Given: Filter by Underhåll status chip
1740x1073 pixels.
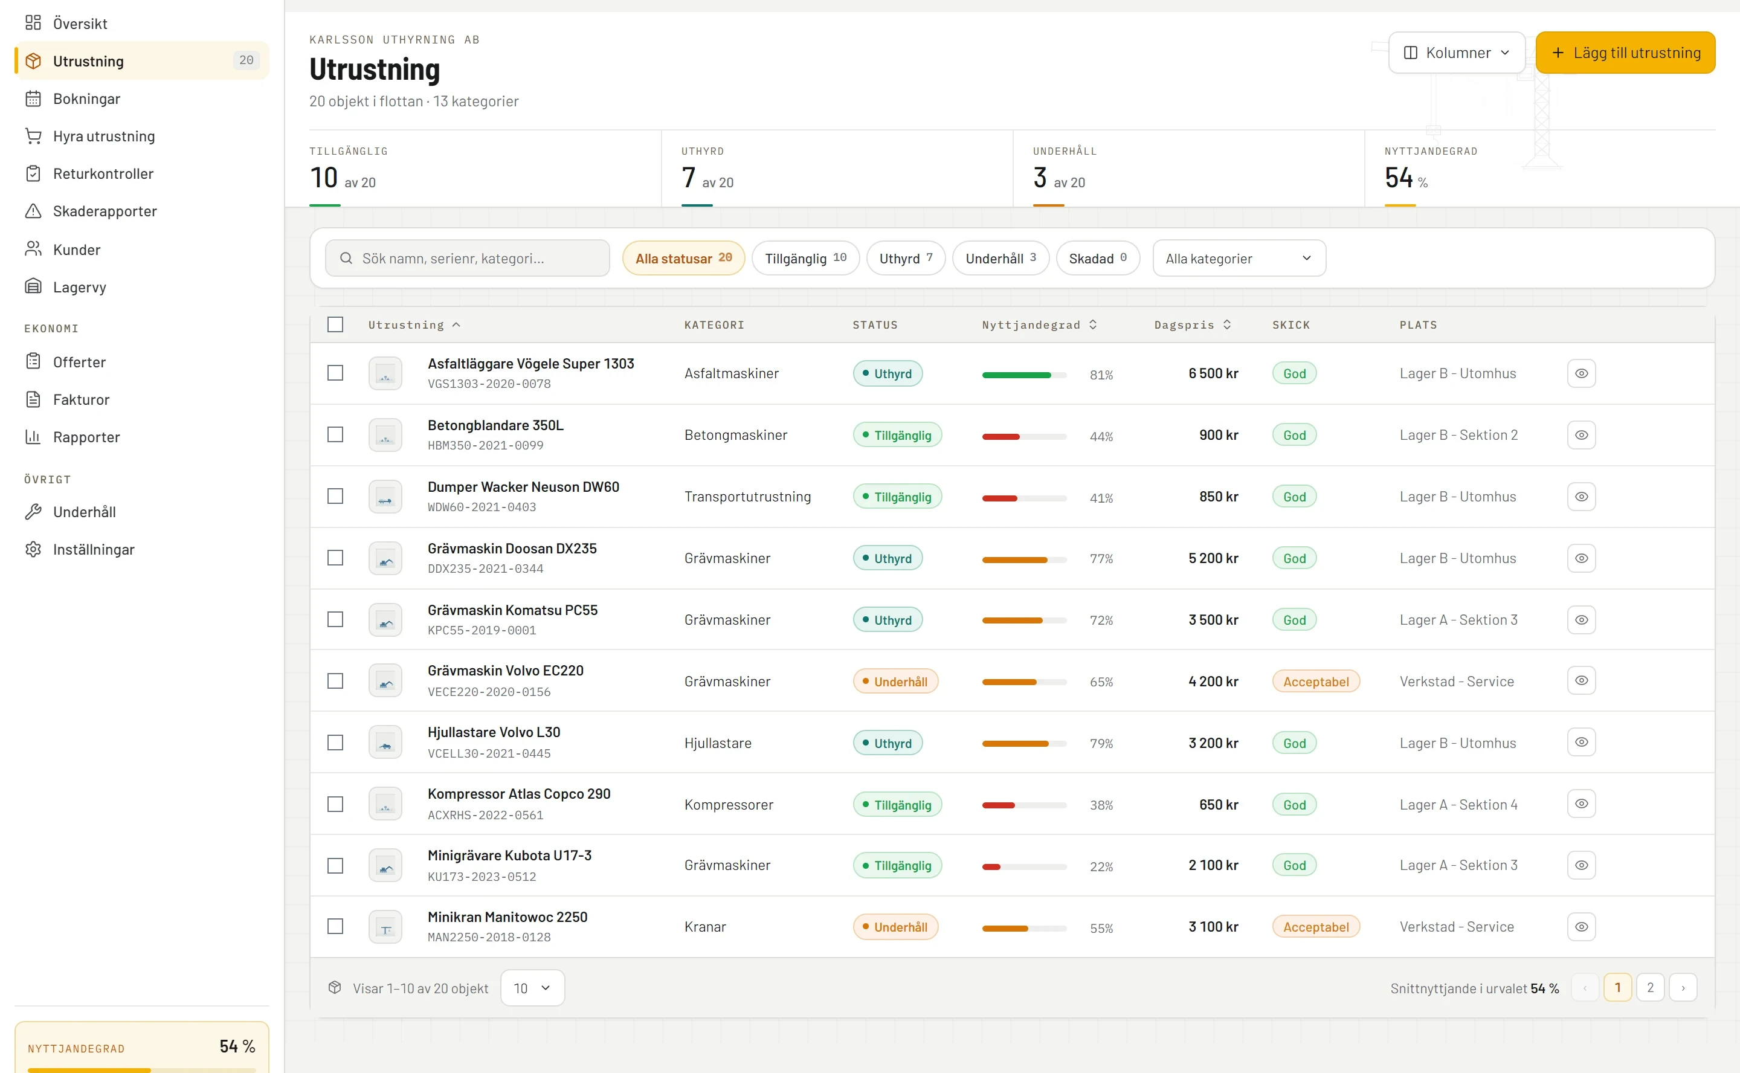Looking at the screenshot, I should pos(1000,259).
